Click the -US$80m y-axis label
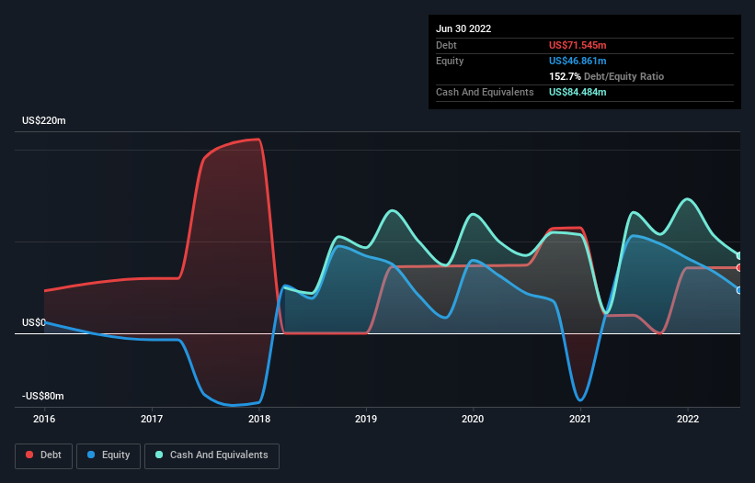The width and height of the screenshot is (755, 483). (x=43, y=396)
